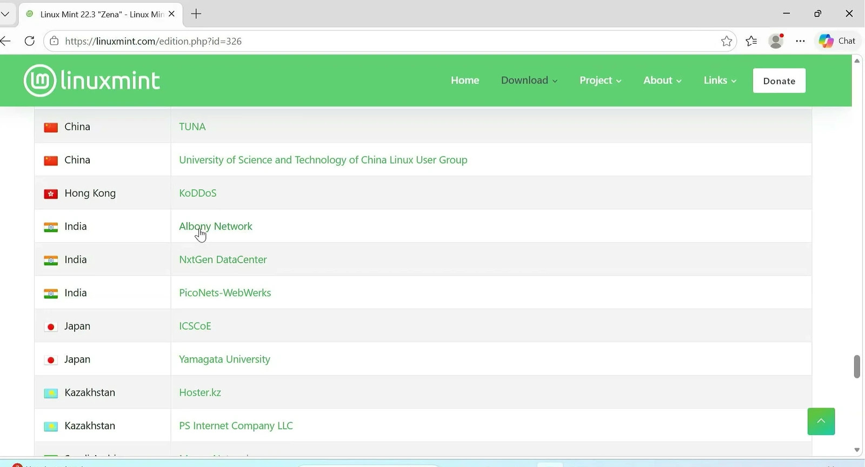This screenshot has width=865, height=467.
Task: Open University of Science and Technology mirror
Action: (x=323, y=160)
